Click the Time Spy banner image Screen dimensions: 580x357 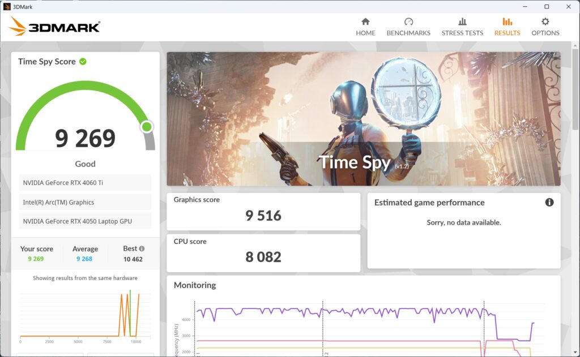coord(363,119)
